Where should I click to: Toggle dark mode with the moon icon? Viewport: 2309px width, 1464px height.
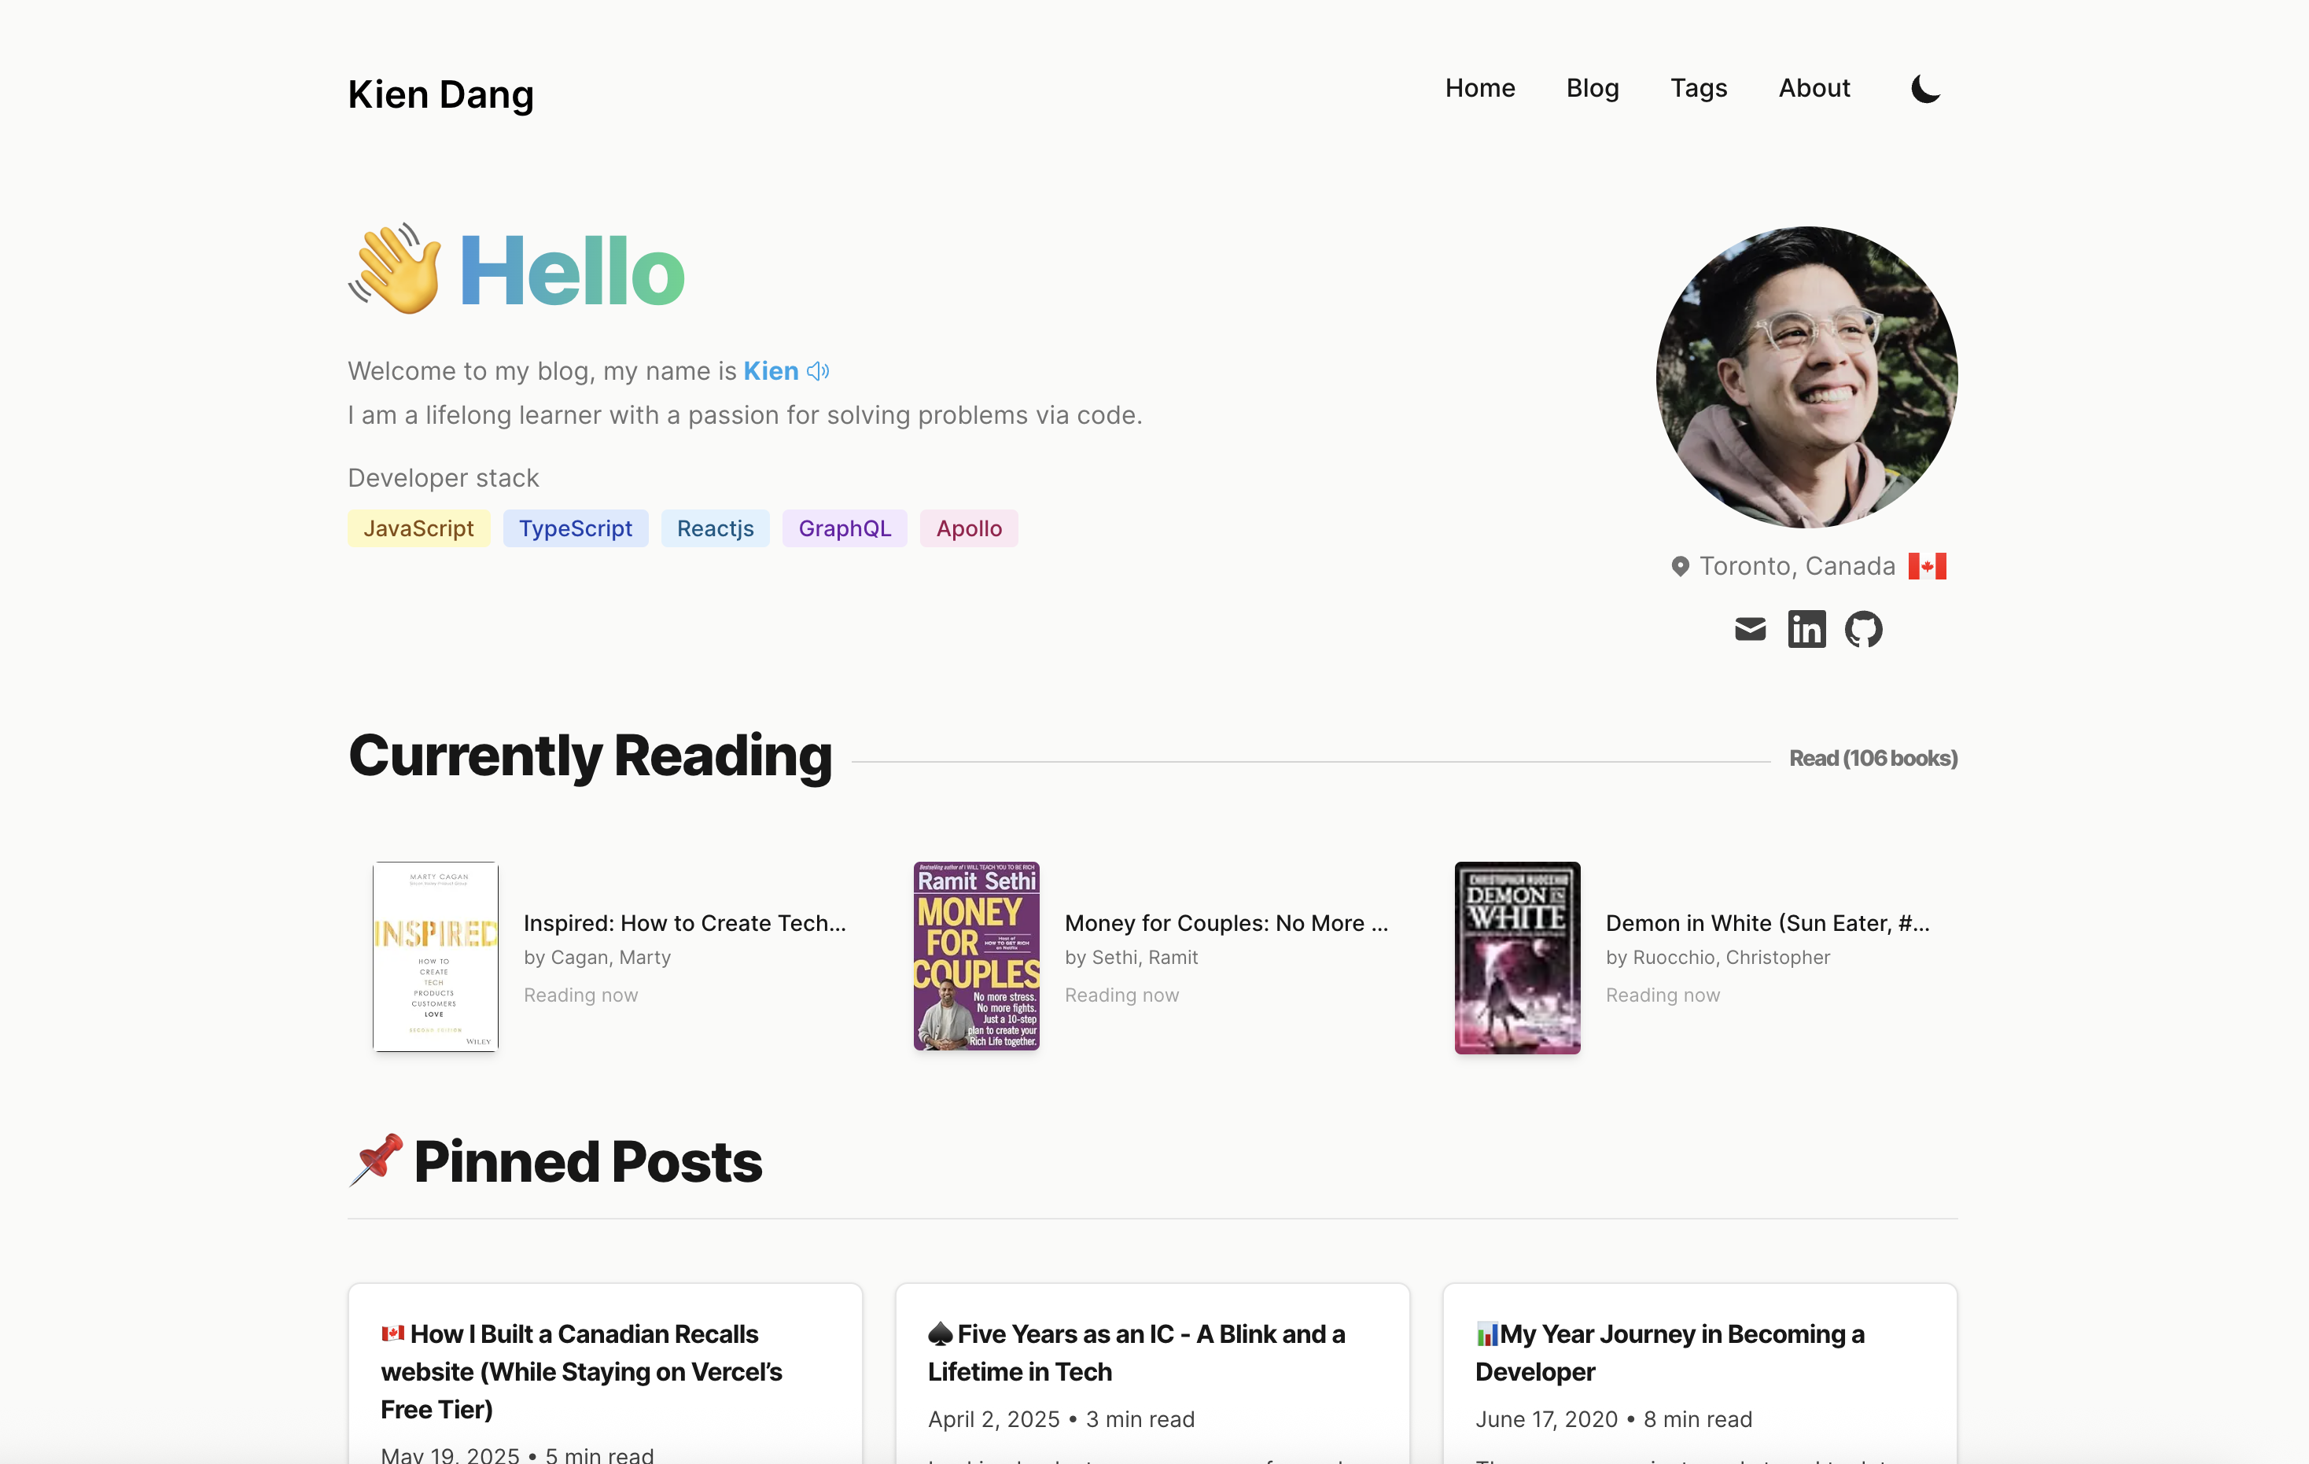click(1924, 88)
